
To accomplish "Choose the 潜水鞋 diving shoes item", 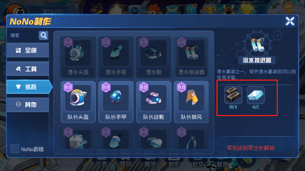I will pos(153,57).
